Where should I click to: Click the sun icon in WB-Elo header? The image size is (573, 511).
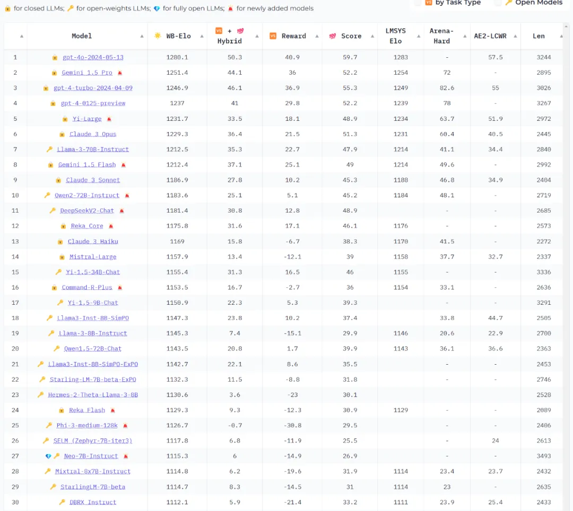click(x=158, y=36)
